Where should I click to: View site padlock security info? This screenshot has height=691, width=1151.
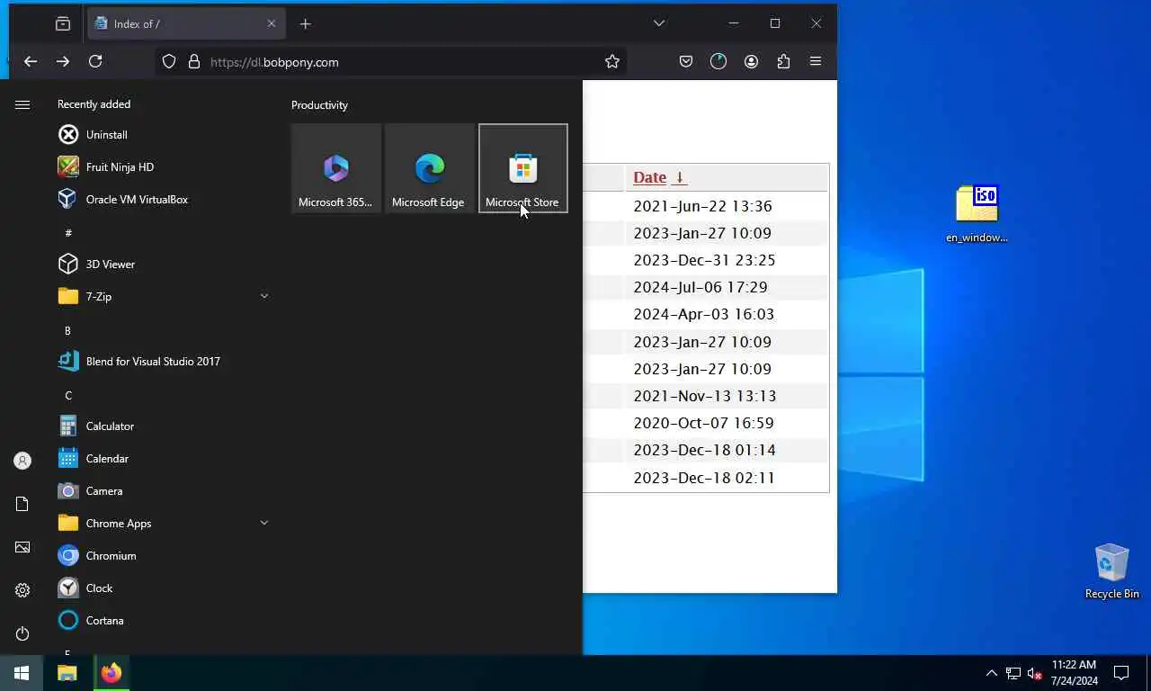tap(194, 61)
